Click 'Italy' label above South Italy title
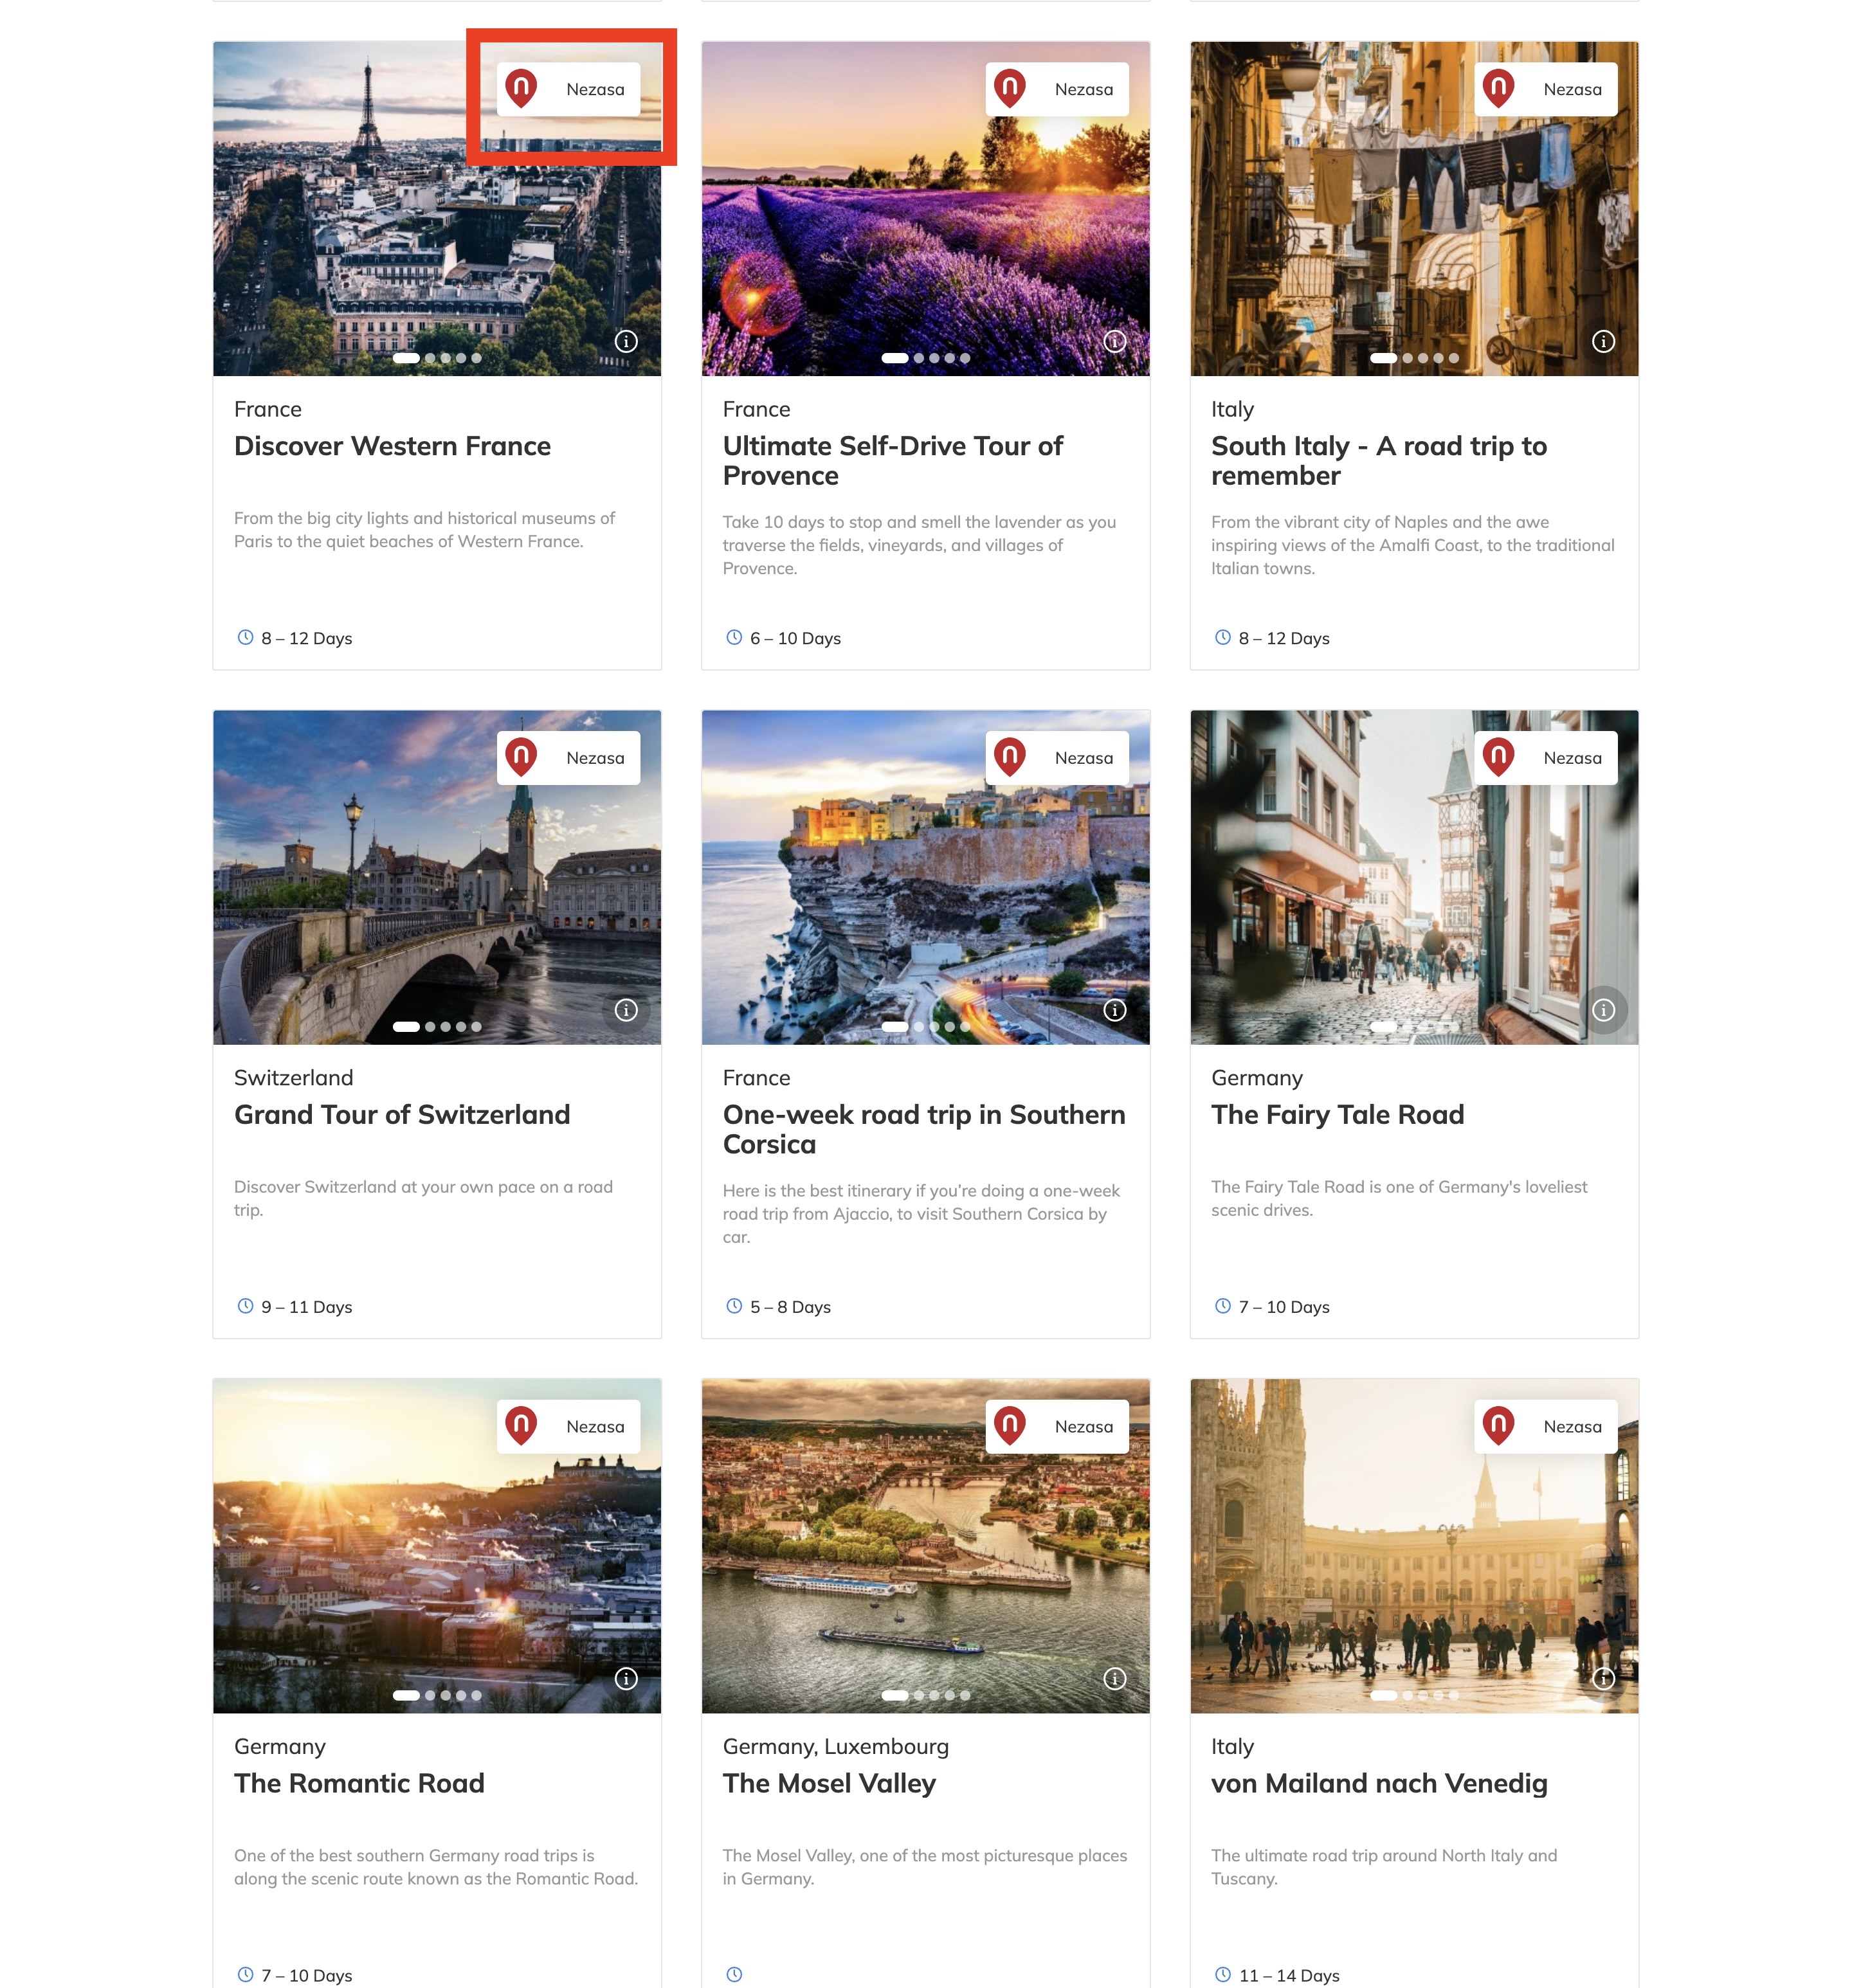 tap(1232, 410)
